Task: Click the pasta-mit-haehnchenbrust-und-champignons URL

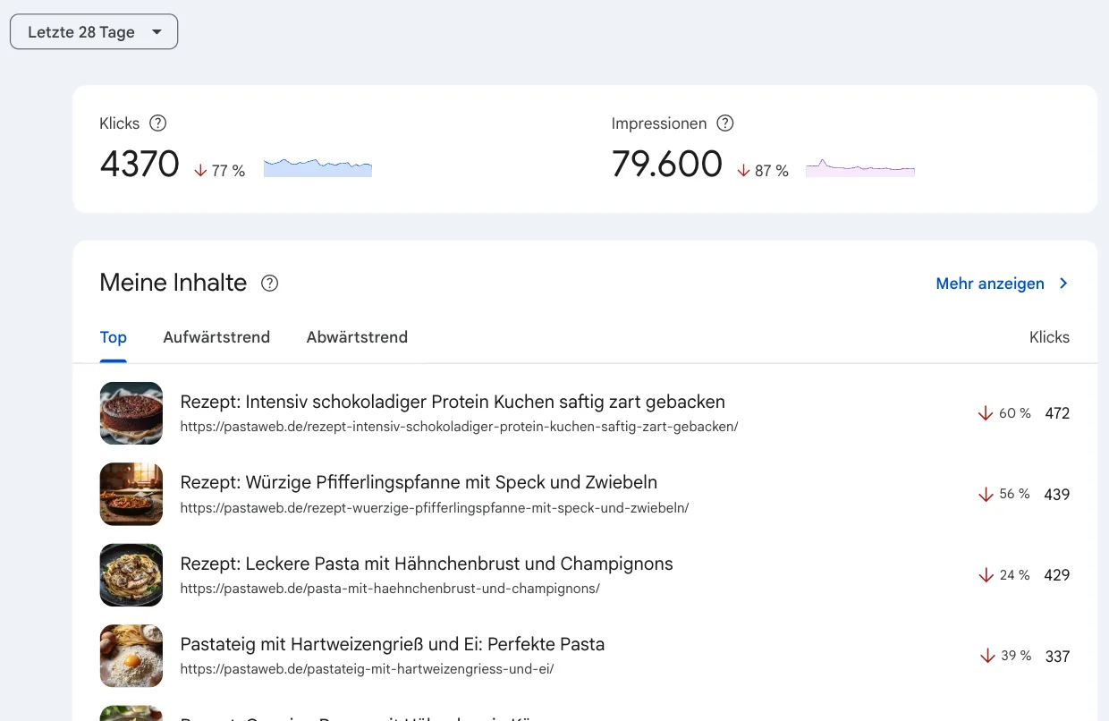Action: pos(390,589)
